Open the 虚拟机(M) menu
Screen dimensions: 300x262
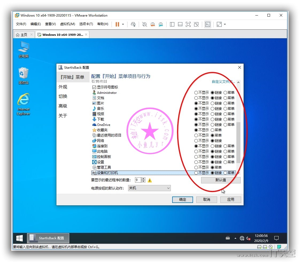point(67,24)
